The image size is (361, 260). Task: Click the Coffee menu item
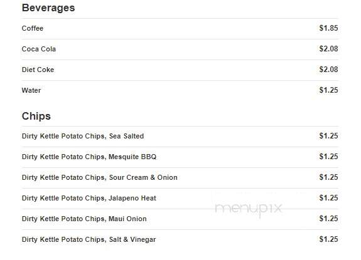tap(33, 28)
